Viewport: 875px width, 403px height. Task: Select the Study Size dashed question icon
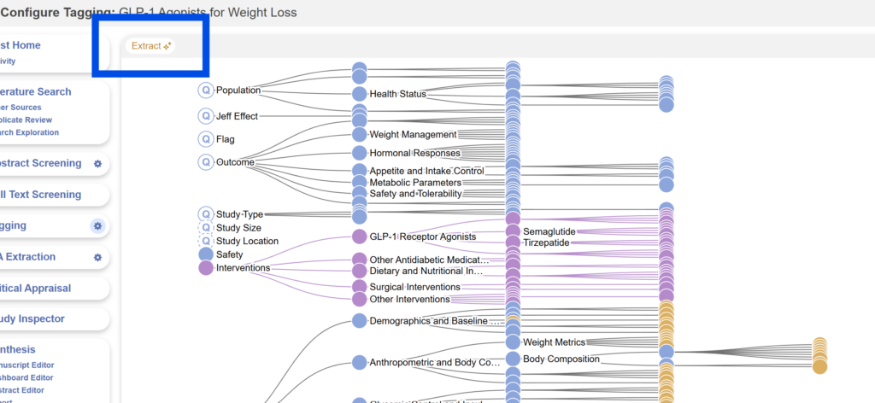206,227
